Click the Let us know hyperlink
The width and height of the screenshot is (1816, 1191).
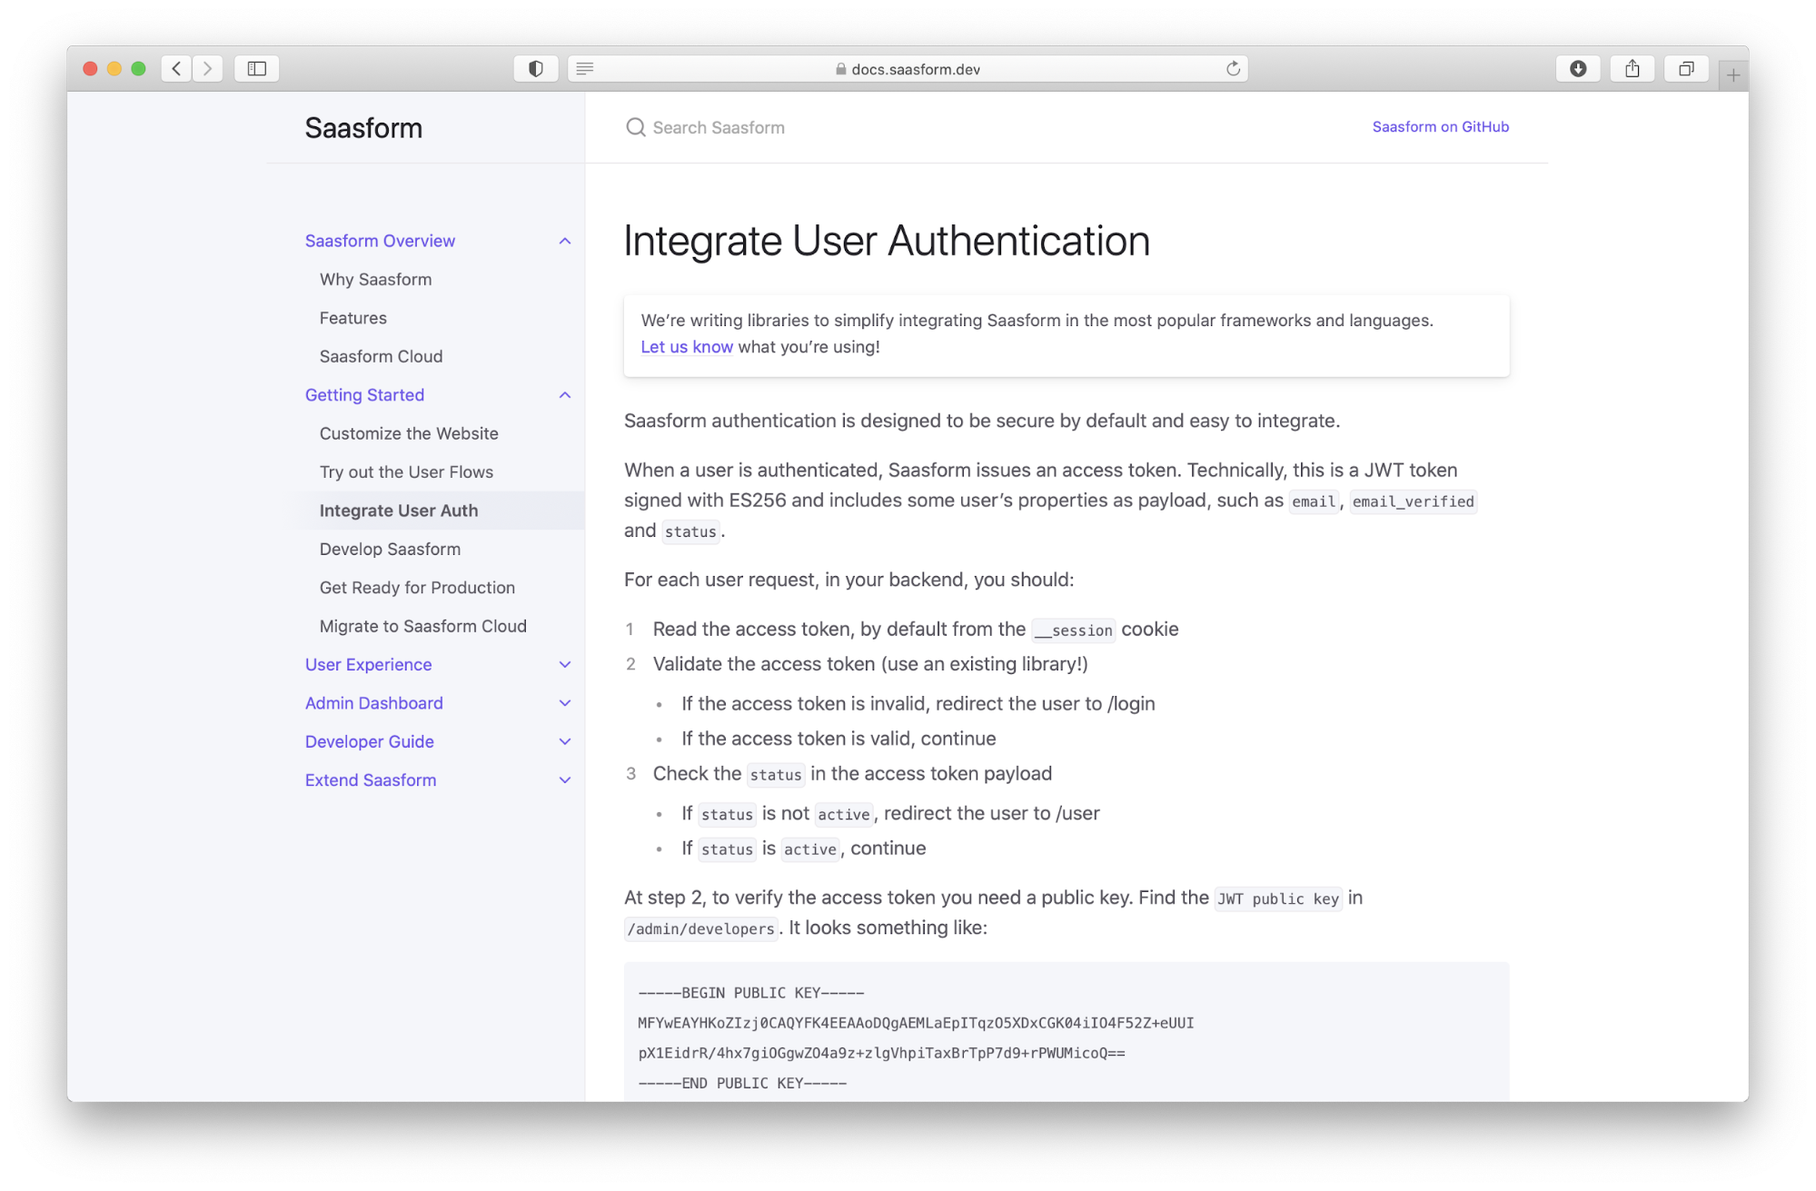[686, 347]
